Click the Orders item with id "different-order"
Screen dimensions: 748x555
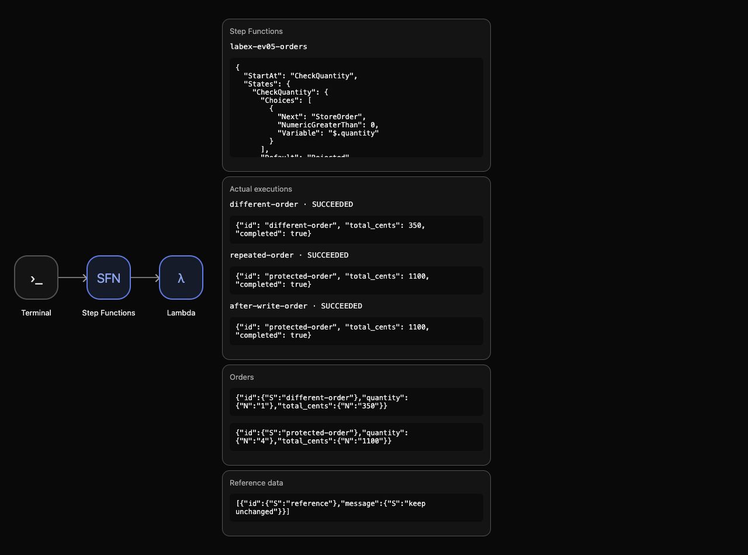[356, 402]
